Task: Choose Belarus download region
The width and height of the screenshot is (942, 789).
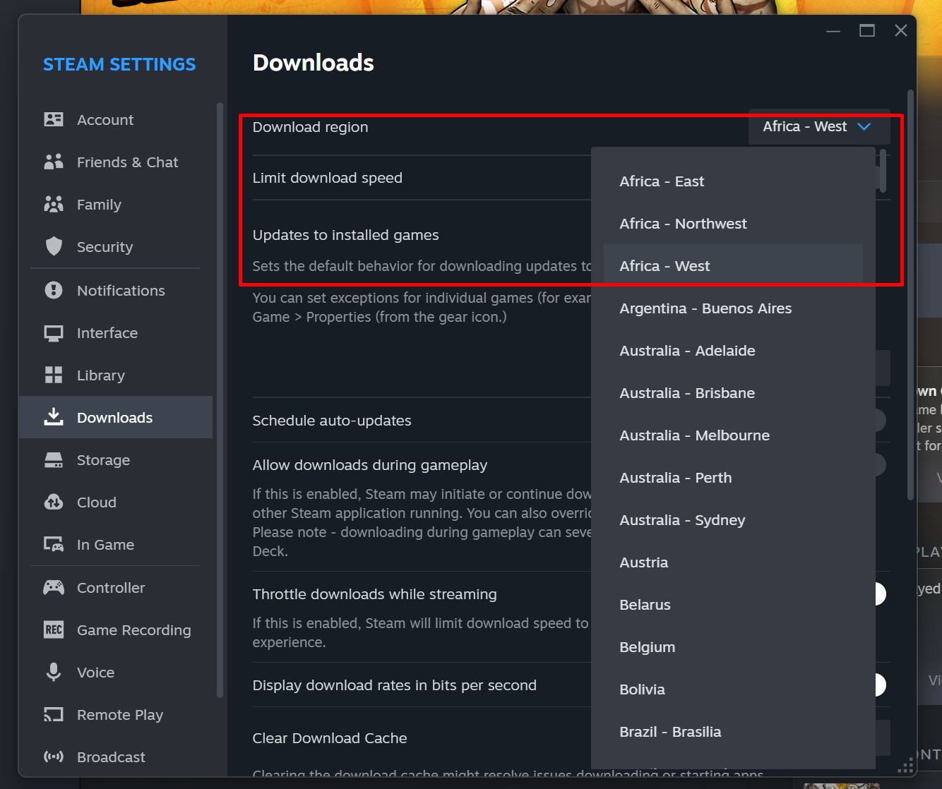Action: tap(733, 605)
